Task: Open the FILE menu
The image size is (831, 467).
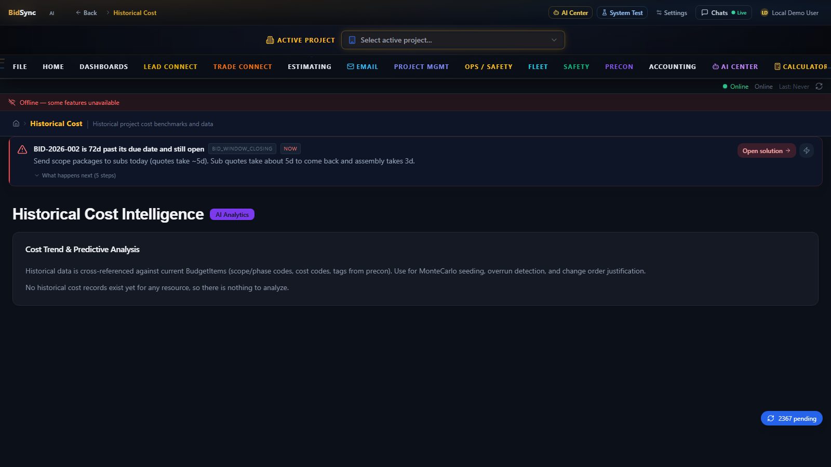Action: 20,66
